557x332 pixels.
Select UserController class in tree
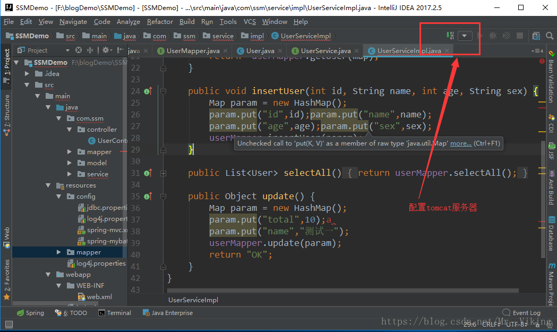click(x=107, y=140)
